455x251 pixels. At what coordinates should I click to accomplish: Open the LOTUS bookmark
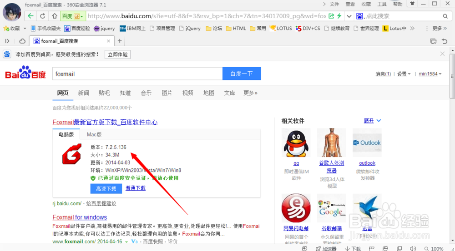coord(281,29)
